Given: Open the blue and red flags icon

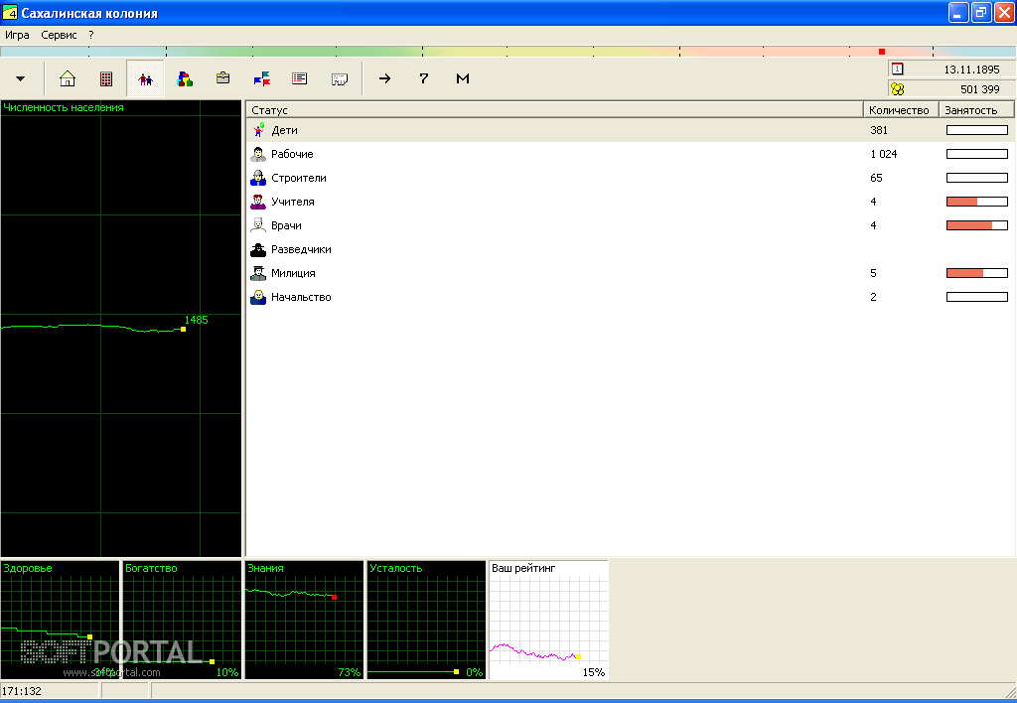Looking at the screenshot, I should tap(261, 79).
